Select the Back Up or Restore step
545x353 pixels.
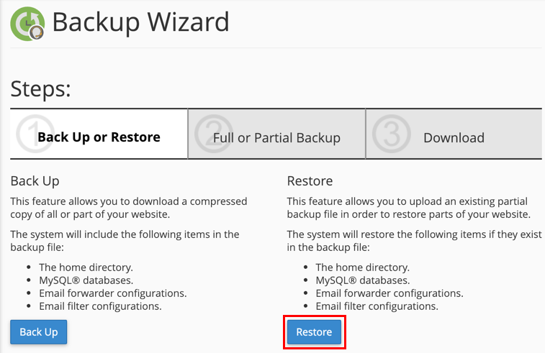pyautogui.click(x=99, y=134)
